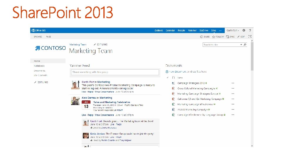Open the settings gear menu

(244, 30)
